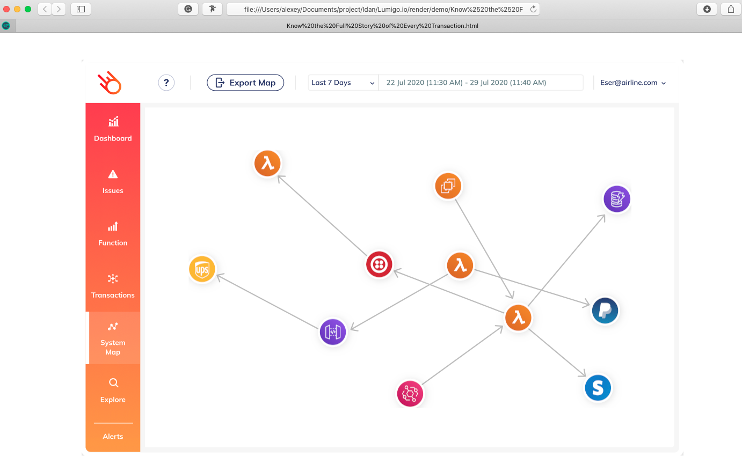Screen dimensions: 742x465
Task: Open the UPS node on the system map
Action: coord(202,269)
